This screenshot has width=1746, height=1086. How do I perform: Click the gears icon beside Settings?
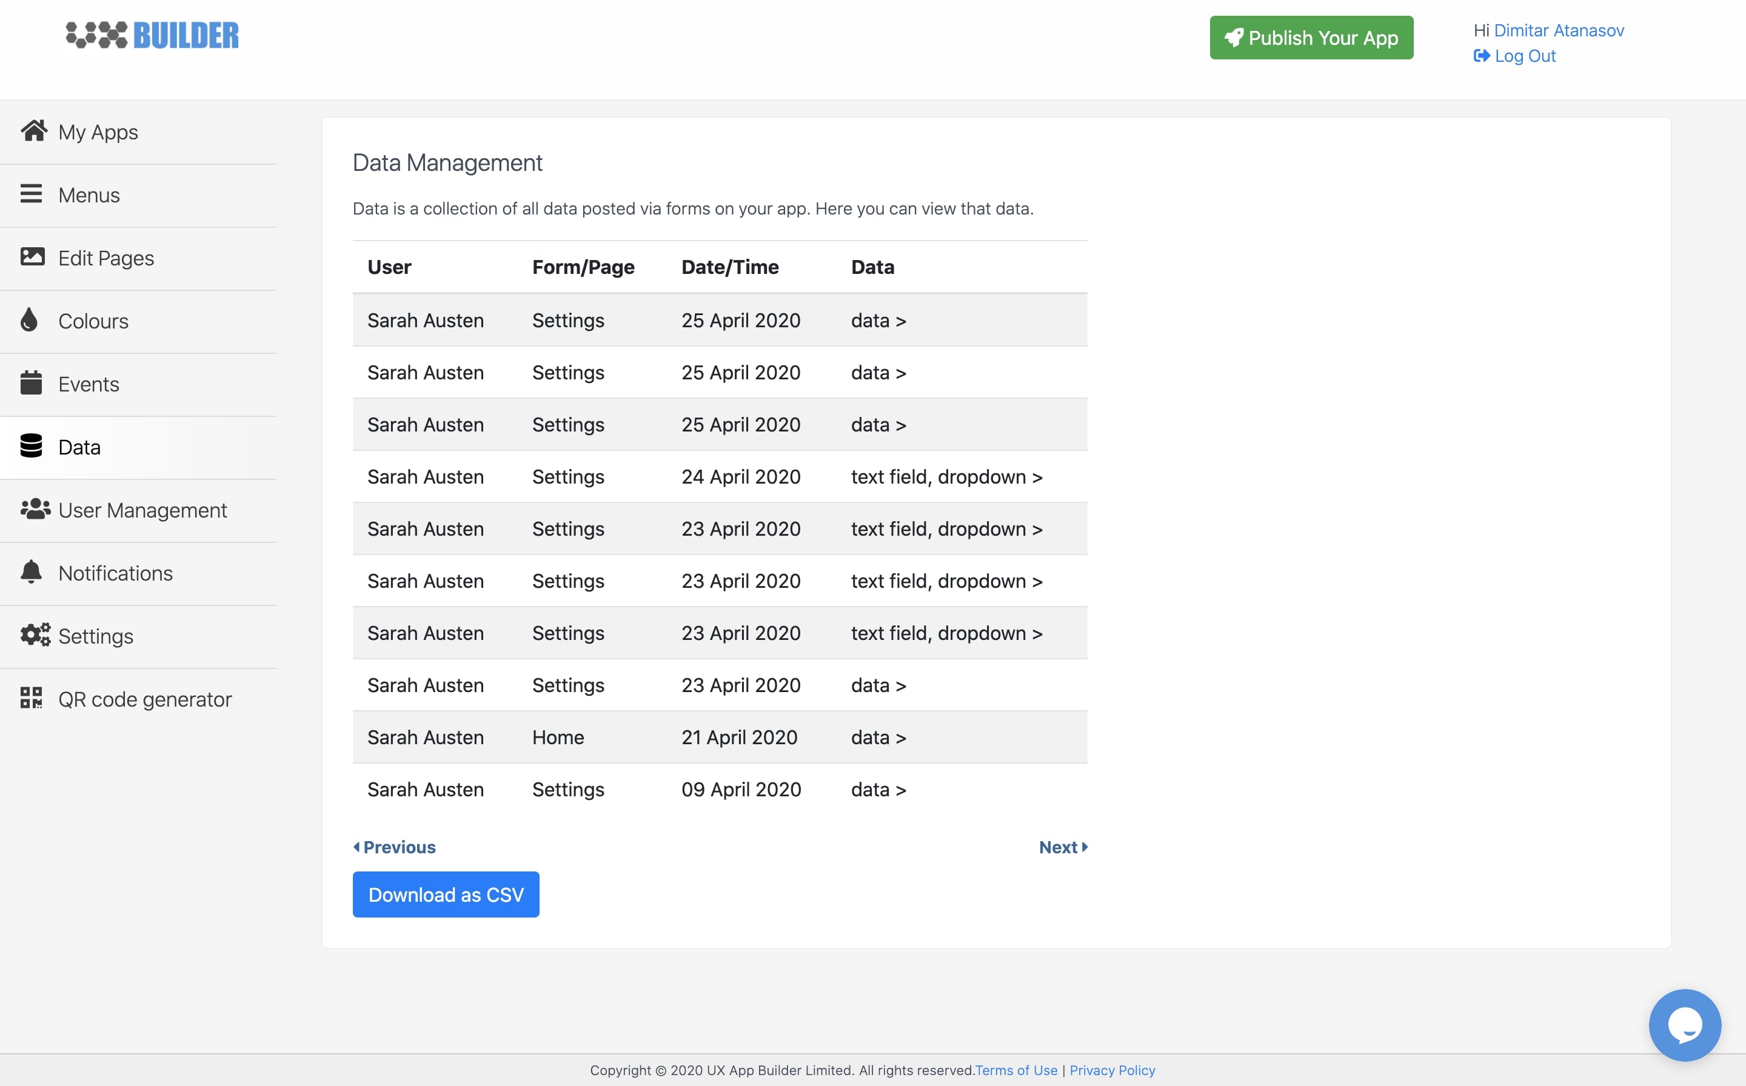tap(35, 635)
